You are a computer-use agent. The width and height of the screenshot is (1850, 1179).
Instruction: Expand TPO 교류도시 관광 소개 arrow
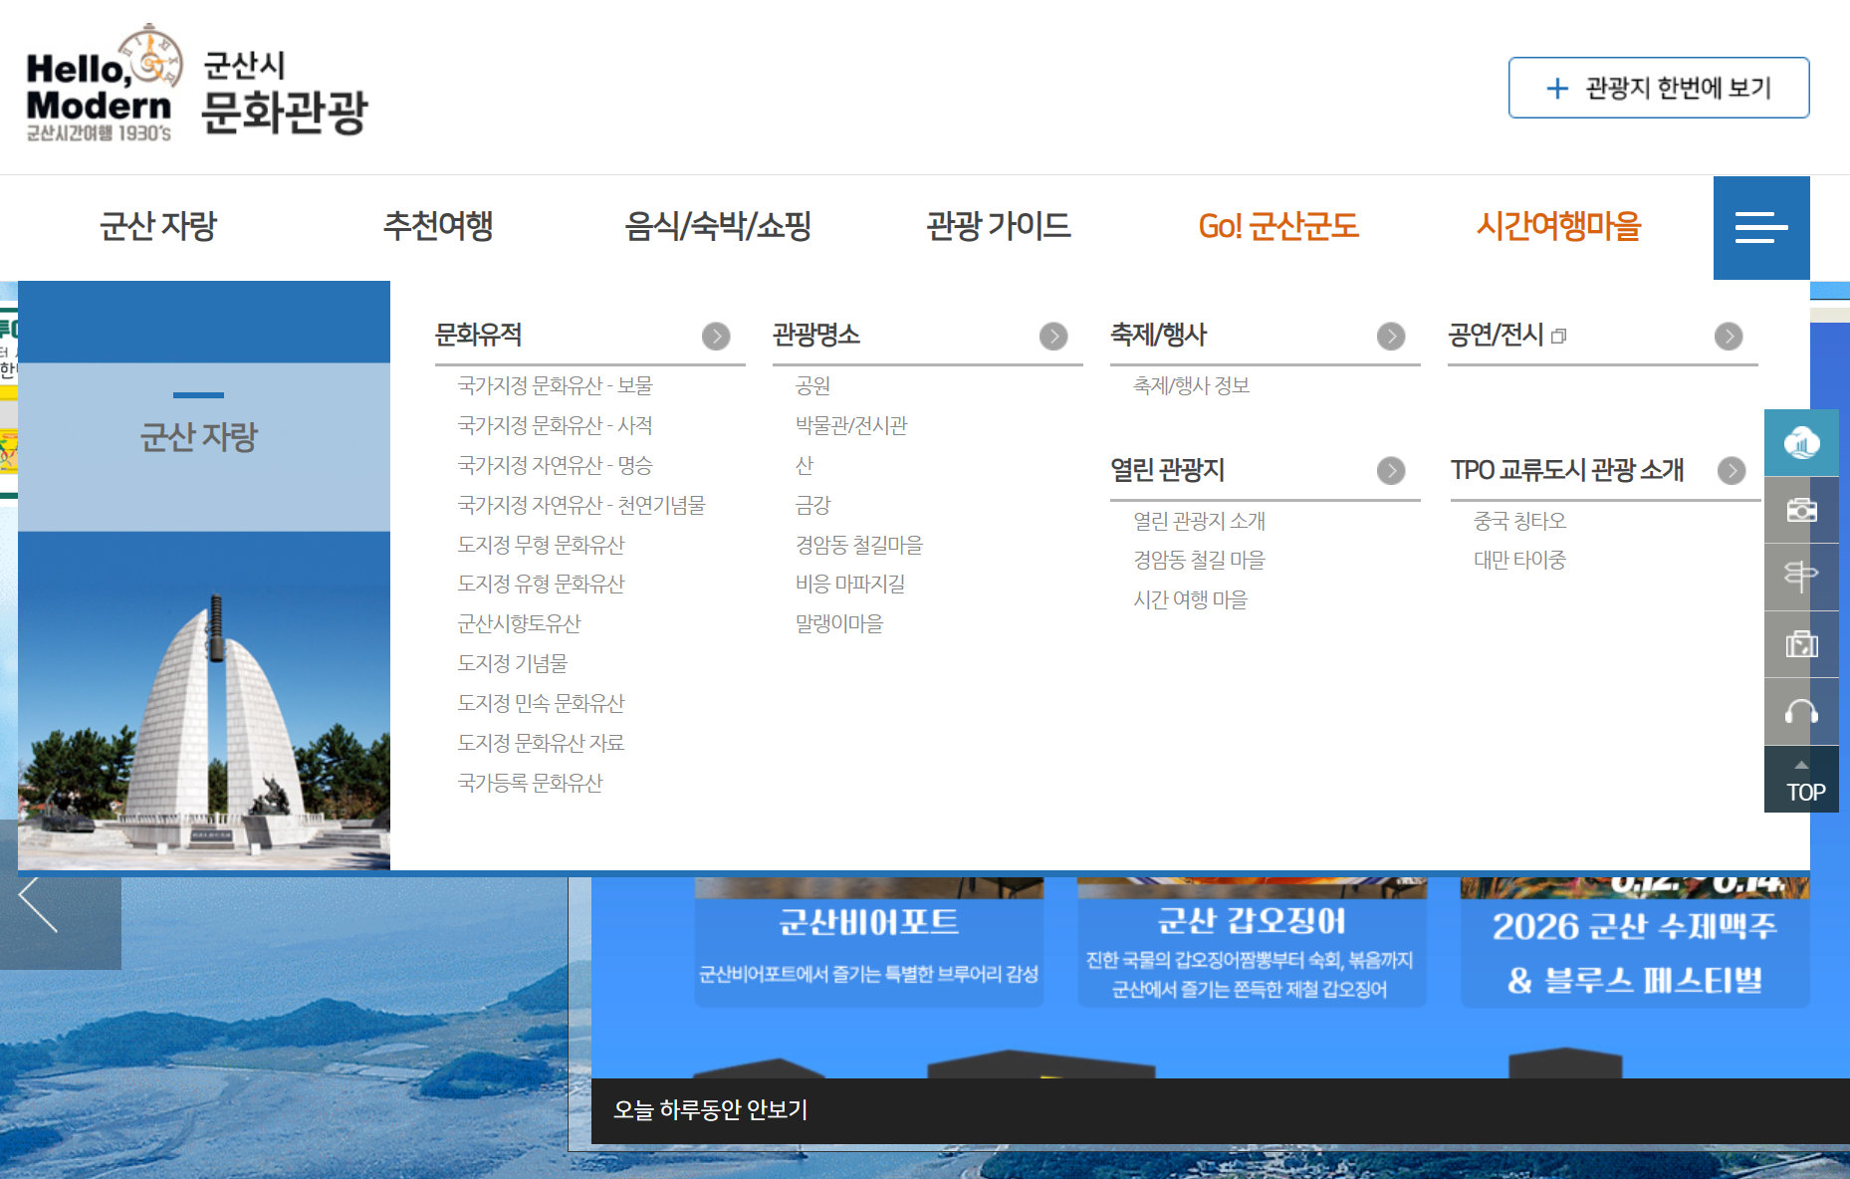point(1732,471)
